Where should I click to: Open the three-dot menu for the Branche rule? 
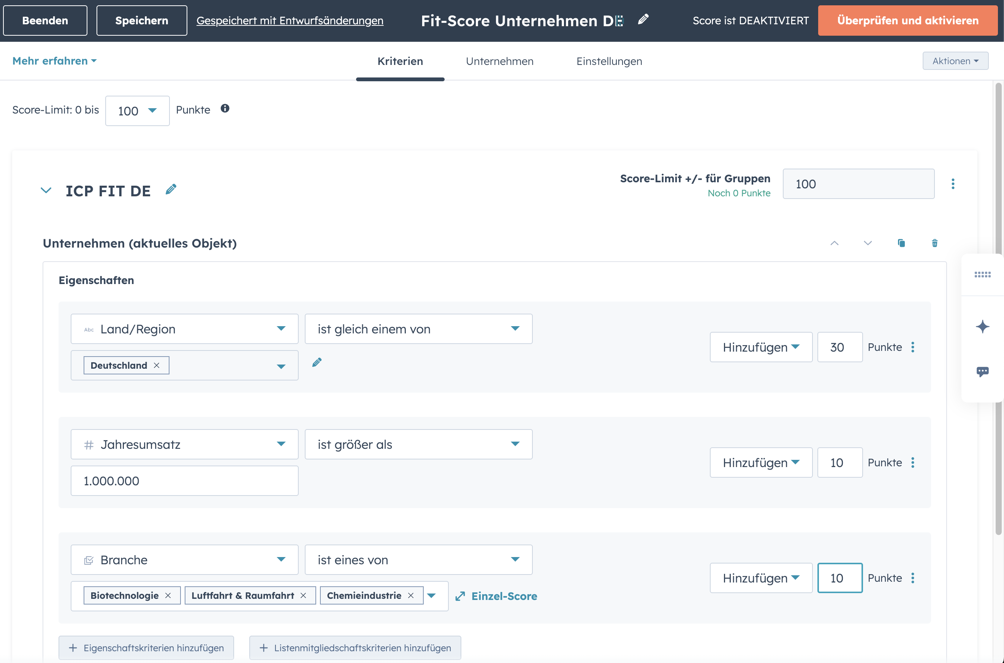(913, 578)
